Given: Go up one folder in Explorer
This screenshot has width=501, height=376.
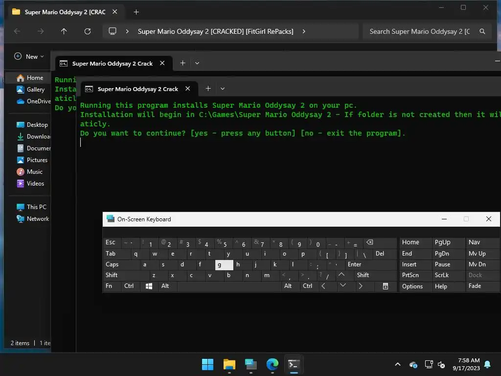Looking at the screenshot, I should coord(64,31).
